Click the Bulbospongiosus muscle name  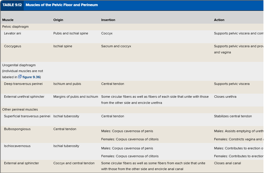coord(17,129)
